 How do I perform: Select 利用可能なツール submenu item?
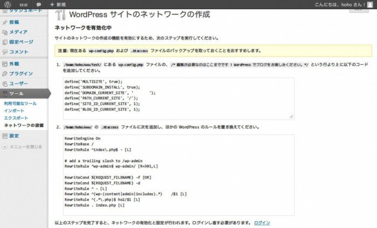(x=20, y=103)
